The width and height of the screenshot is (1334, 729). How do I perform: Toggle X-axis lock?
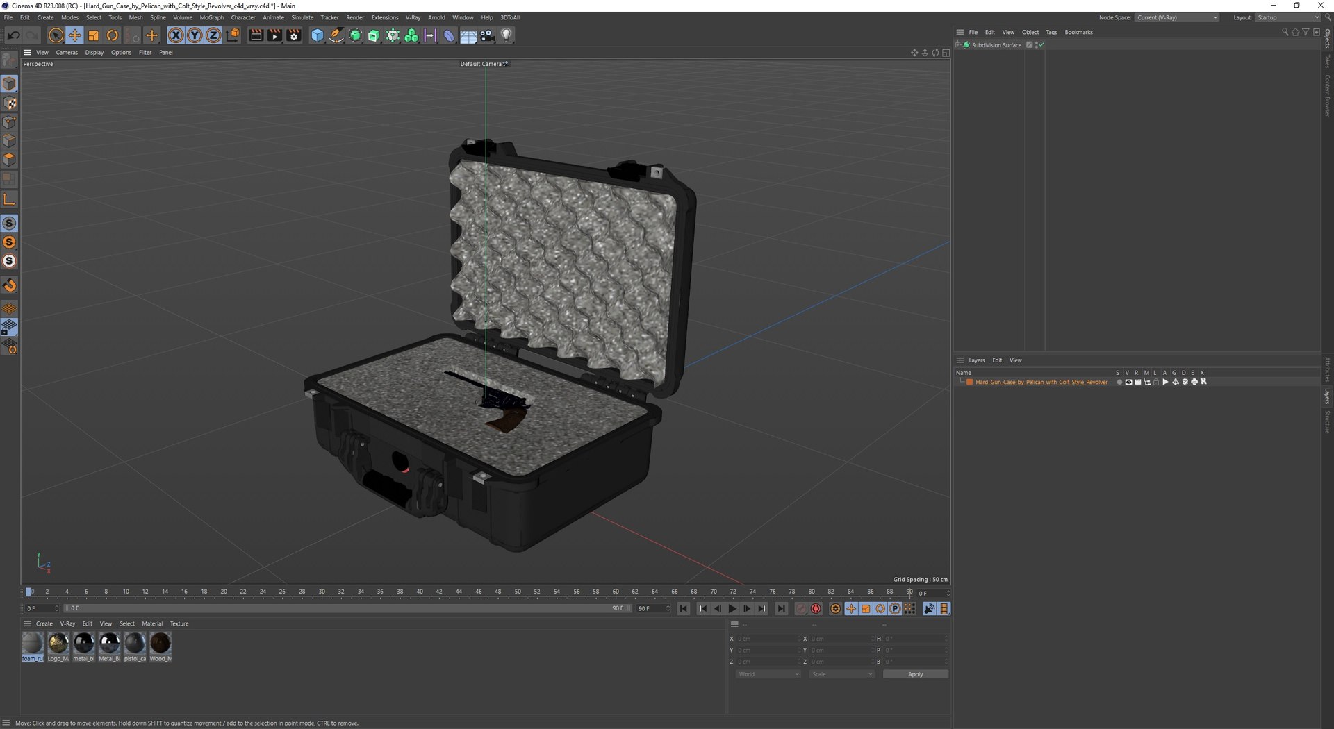176,35
